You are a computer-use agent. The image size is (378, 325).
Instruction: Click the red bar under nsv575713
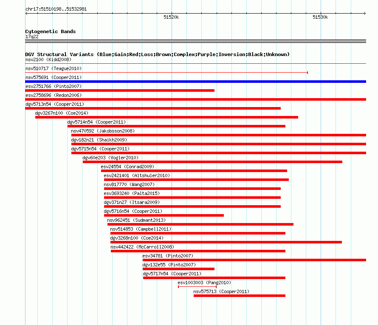pyautogui.click(x=240, y=296)
